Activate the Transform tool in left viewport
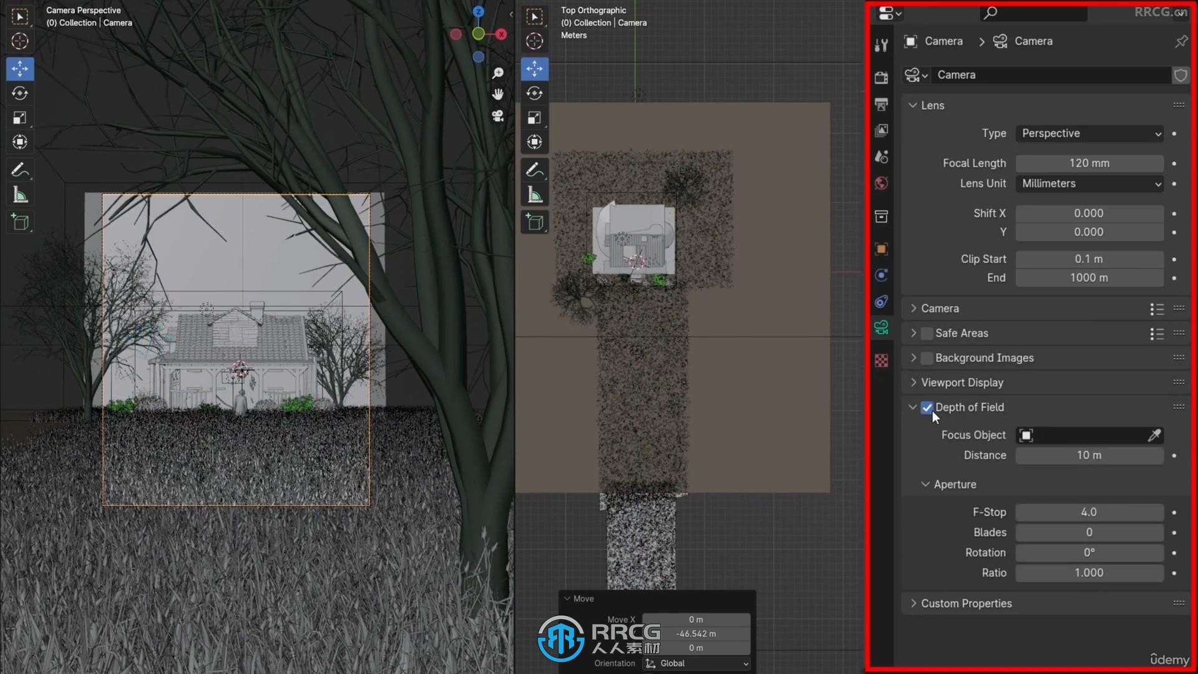This screenshot has height=674, width=1198. click(x=20, y=142)
